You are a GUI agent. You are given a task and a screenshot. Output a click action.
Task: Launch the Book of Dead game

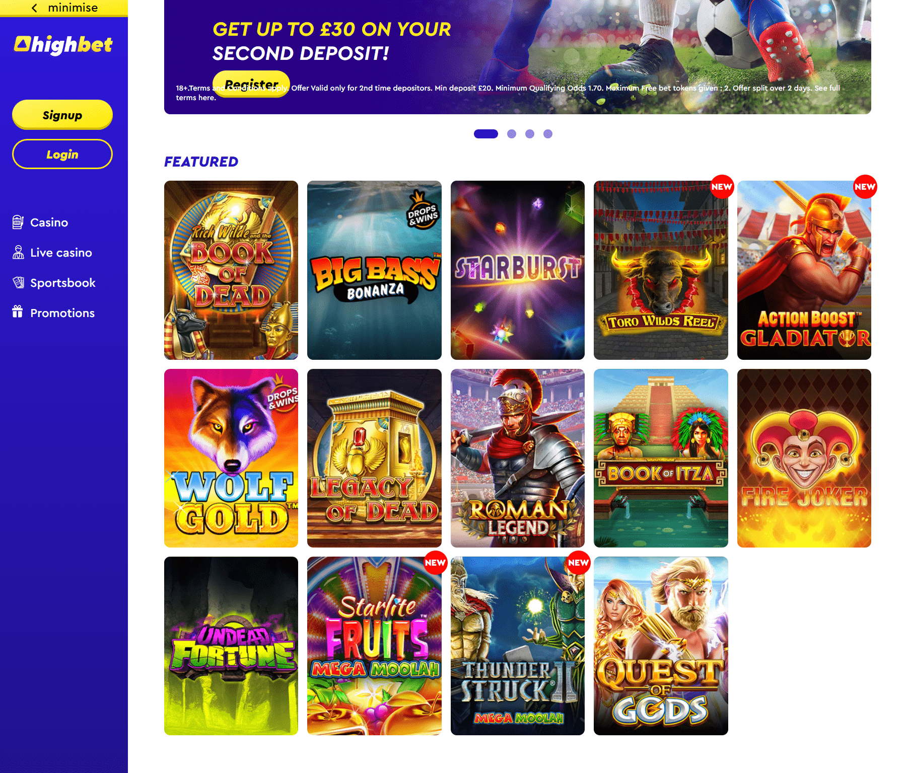(231, 270)
